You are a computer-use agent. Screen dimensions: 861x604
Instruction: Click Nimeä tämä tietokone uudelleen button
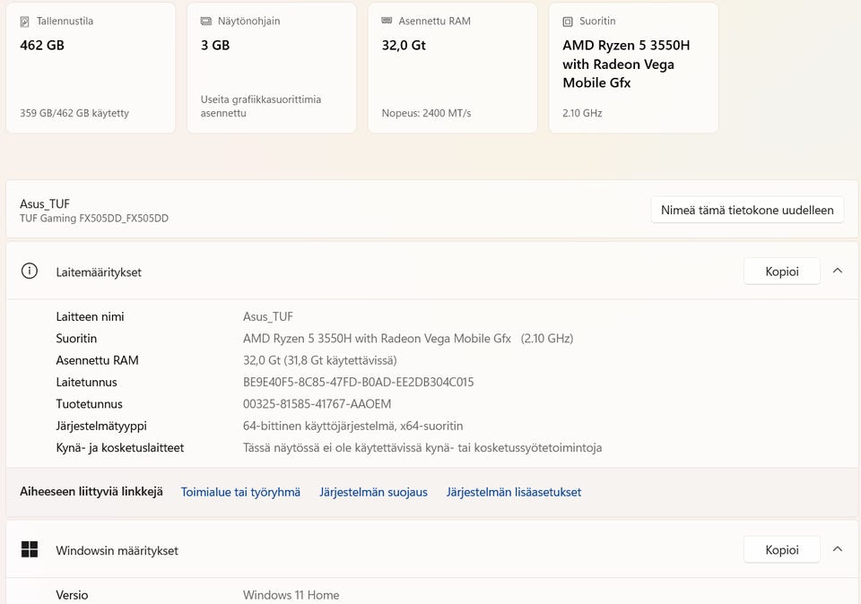pyautogui.click(x=747, y=211)
